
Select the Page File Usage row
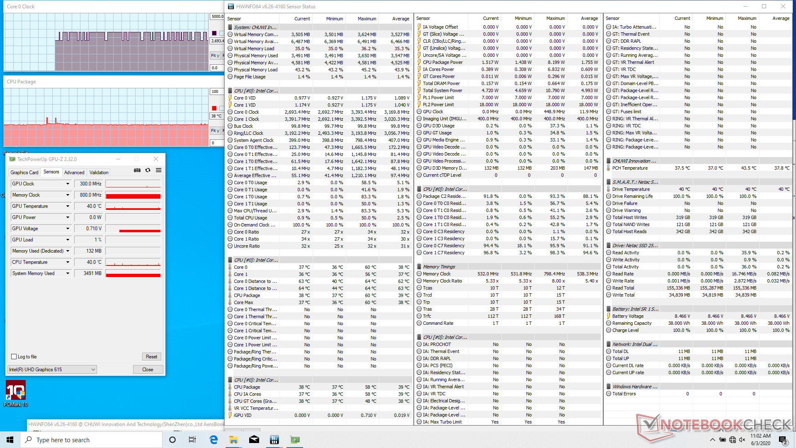tap(319, 77)
